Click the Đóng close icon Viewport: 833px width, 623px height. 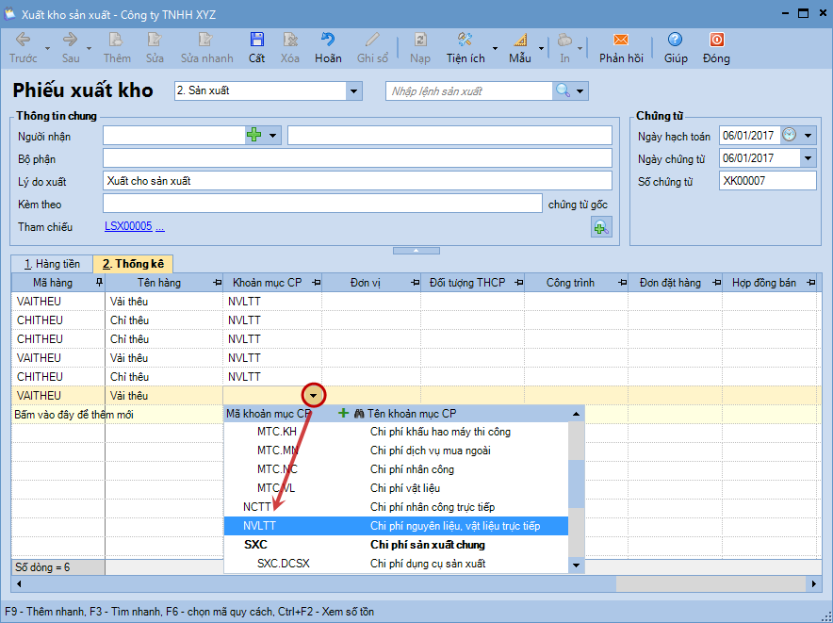pyautogui.click(x=716, y=41)
